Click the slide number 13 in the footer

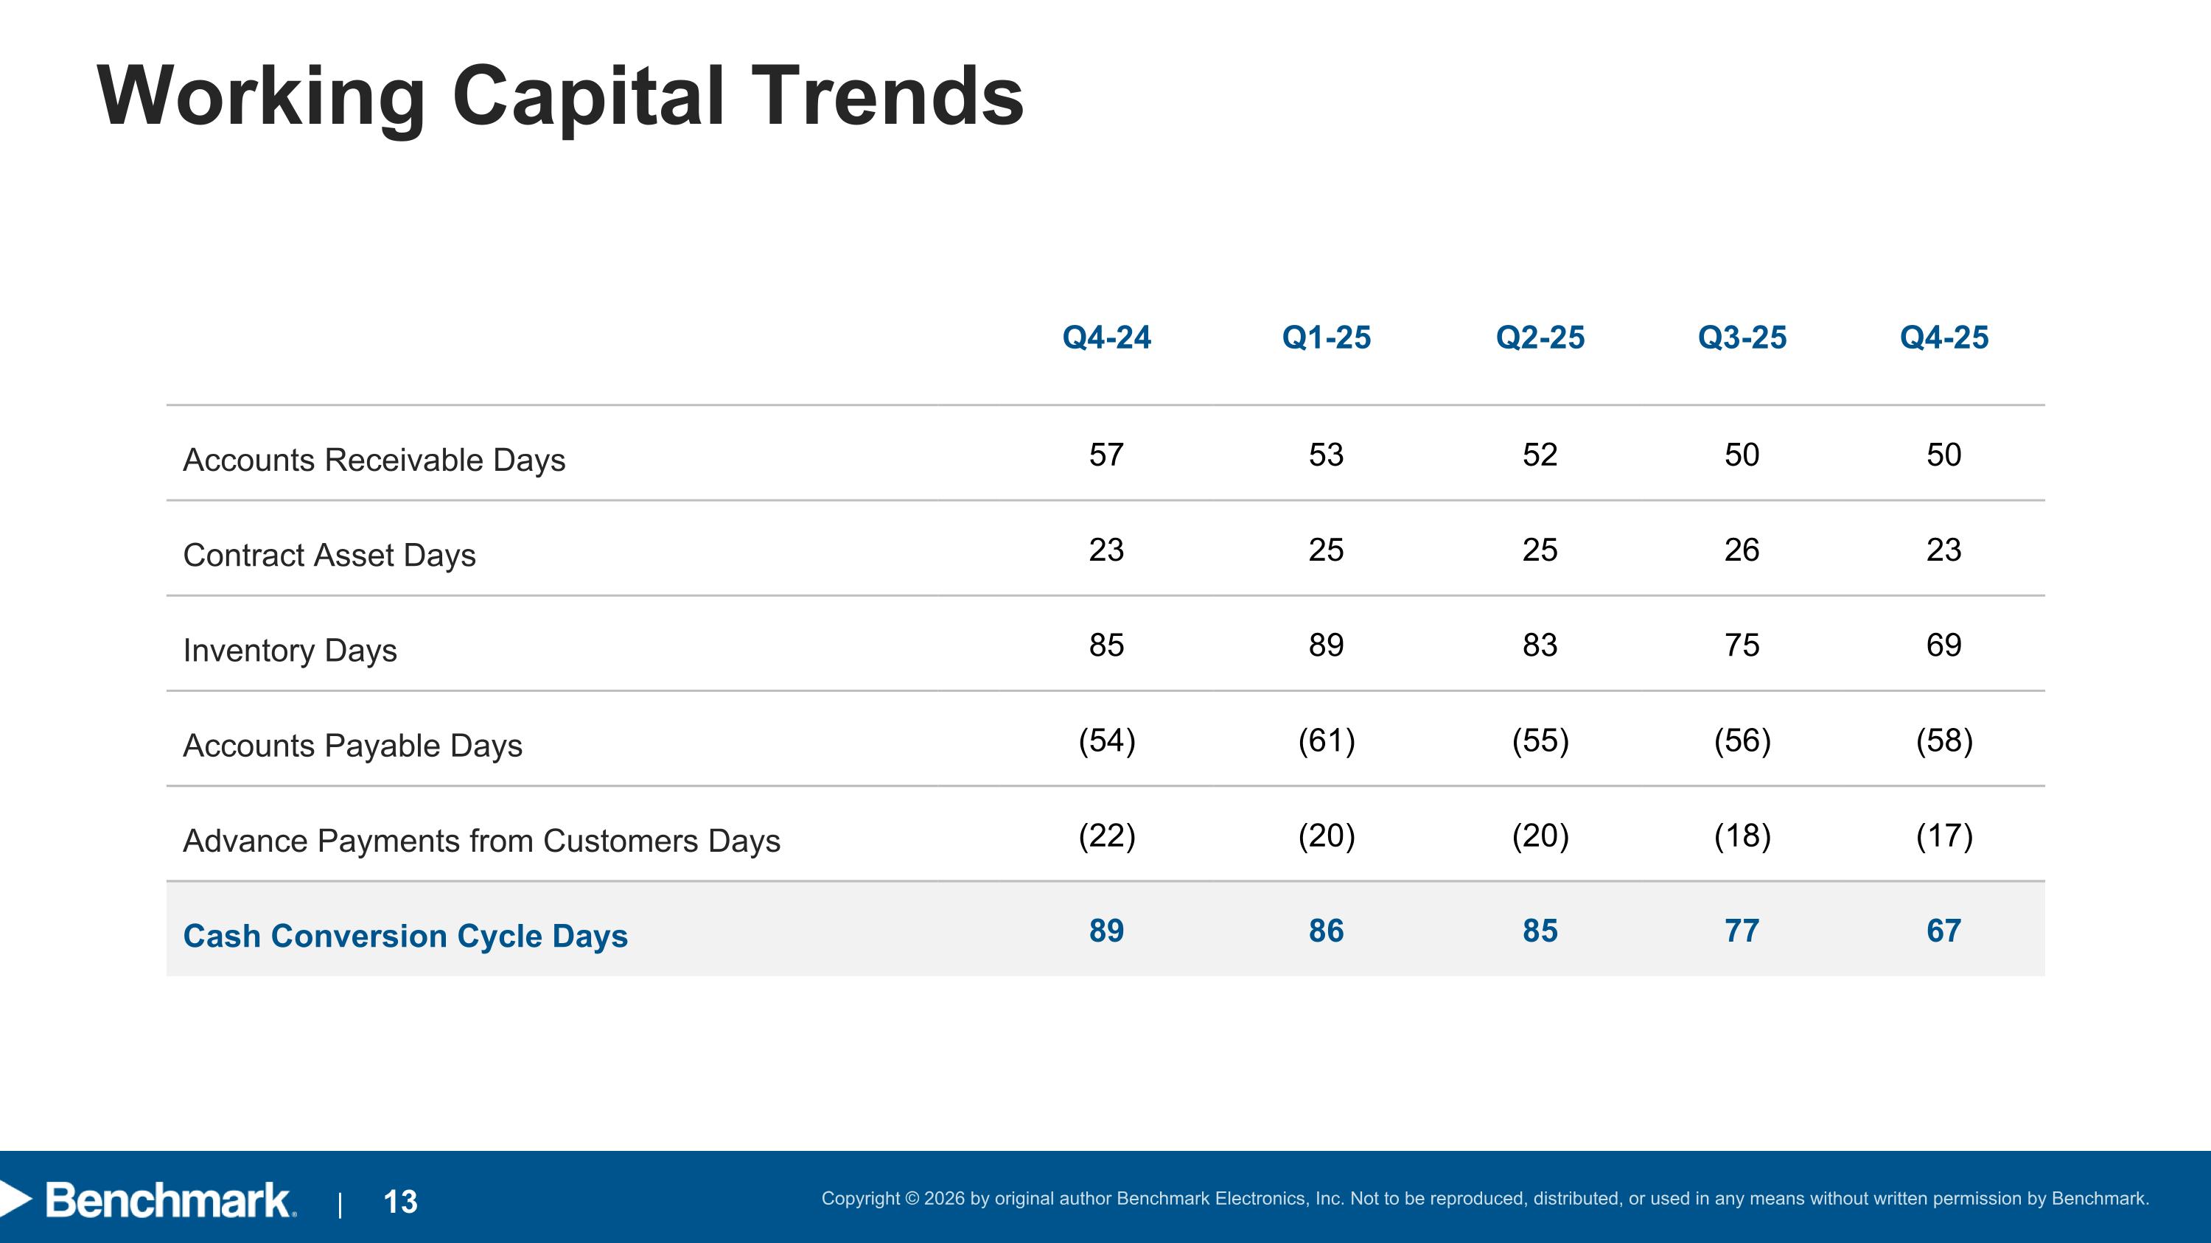click(400, 1201)
